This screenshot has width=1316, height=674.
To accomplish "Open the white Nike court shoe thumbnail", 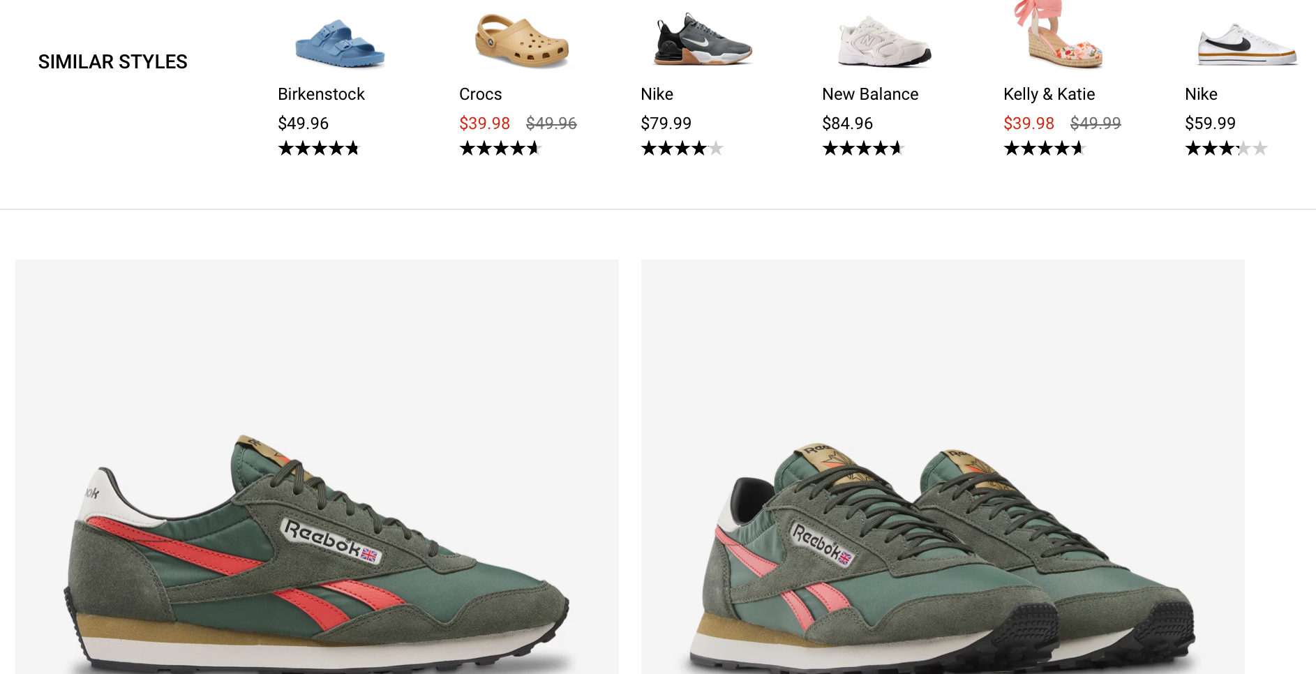I will [x=1247, y=45].
